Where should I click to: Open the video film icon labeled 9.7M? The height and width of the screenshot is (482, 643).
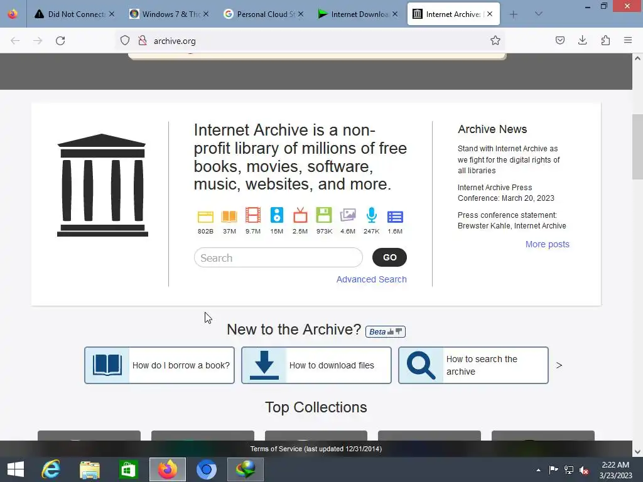[253, 216]
